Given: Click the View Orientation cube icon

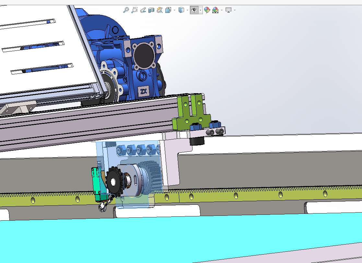Looking at the screenshot, I should (x=168, y=10).
